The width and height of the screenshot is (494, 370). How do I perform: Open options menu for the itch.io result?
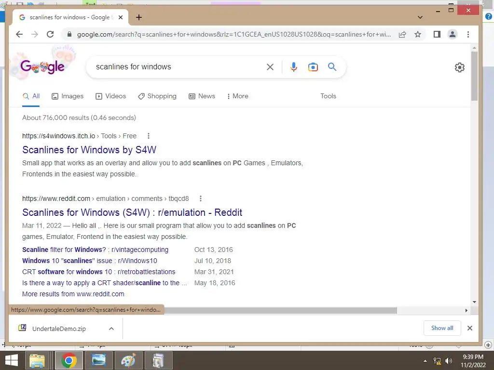tap(149, 136)
